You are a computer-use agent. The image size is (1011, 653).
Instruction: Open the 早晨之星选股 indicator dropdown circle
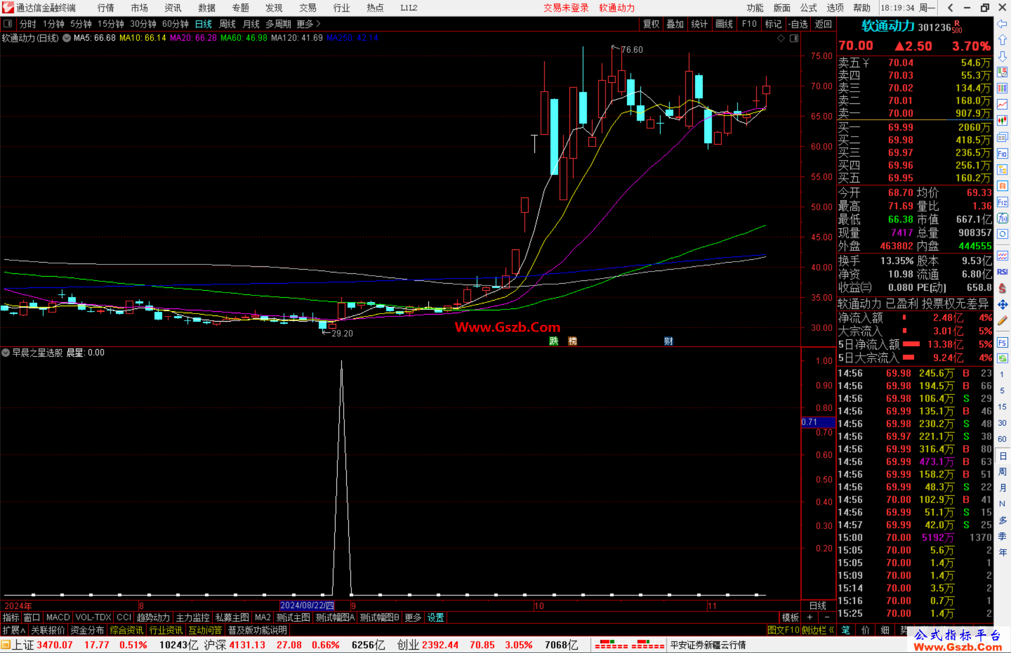tap(6, 352)
